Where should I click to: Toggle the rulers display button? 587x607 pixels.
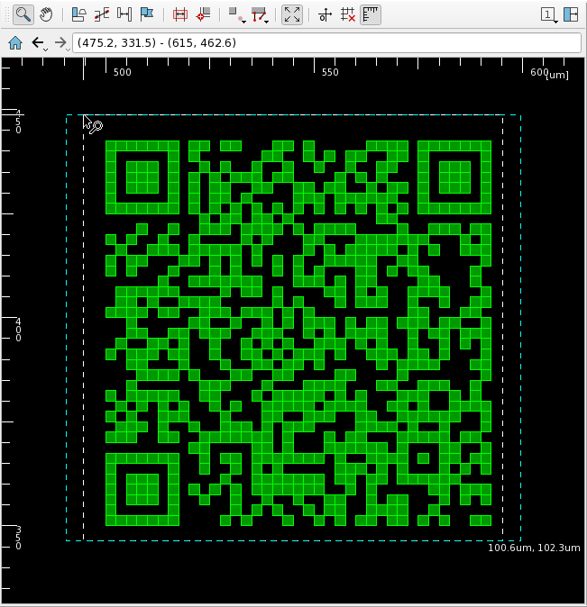click(371, 15)
